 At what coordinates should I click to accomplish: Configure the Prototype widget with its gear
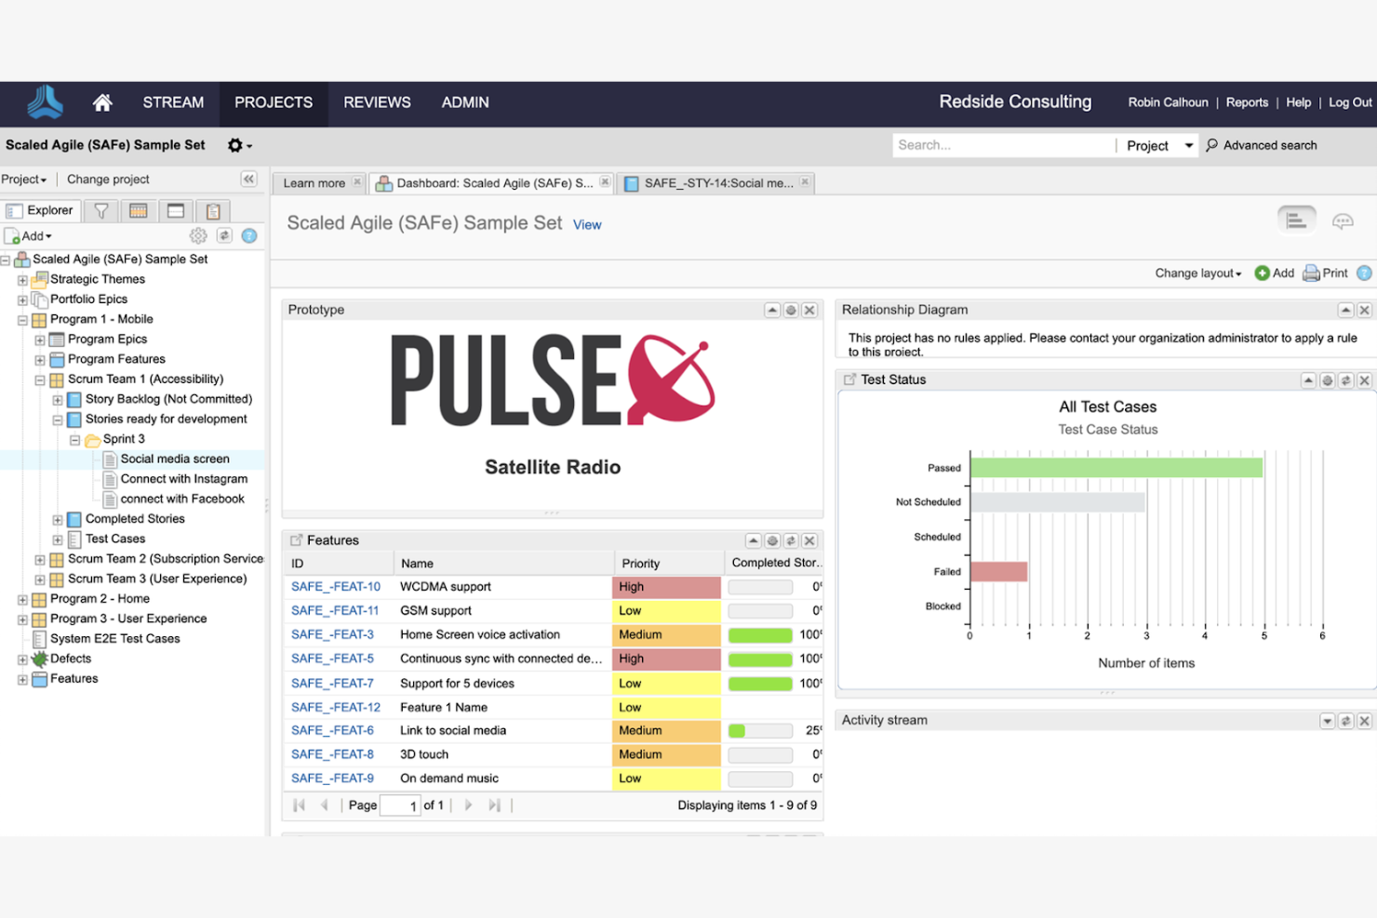point(791,311)
